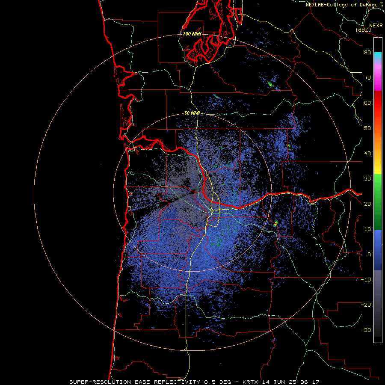
Task: Click the KRTX radar site identifier
Action: (x=250, y=382)
